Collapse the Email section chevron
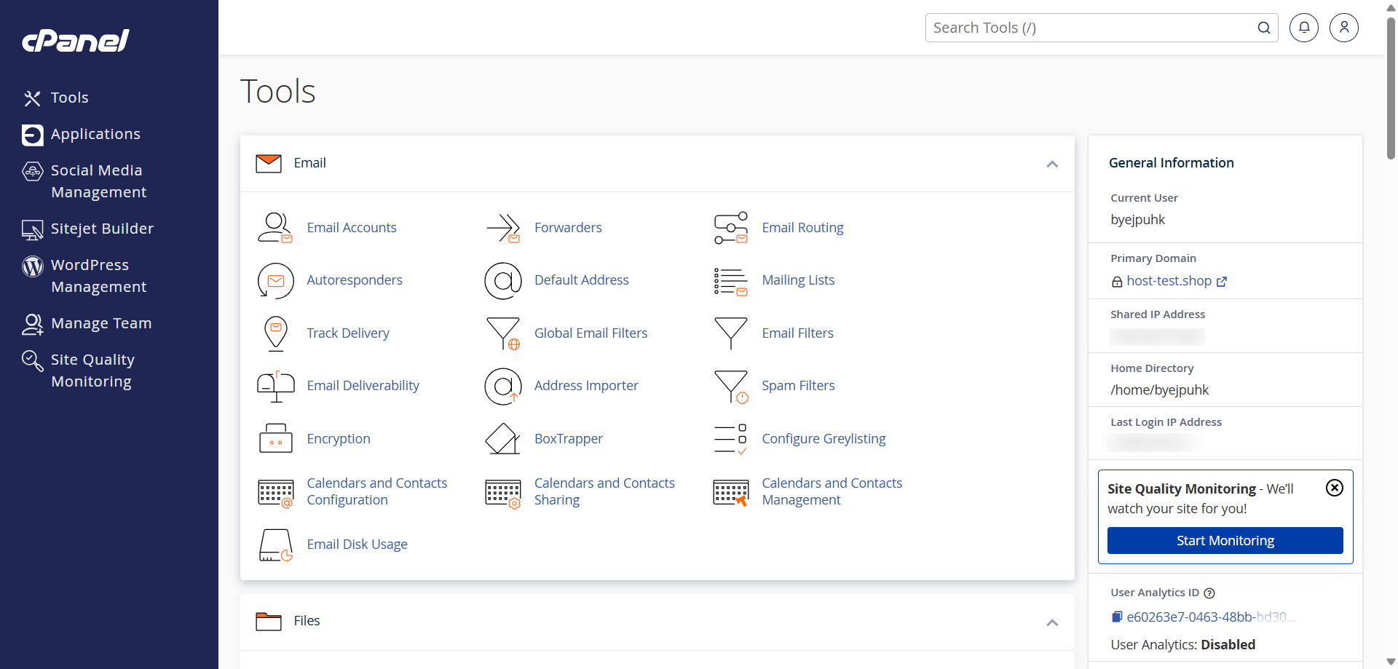Image resolution: width=1398 pixels, height=669 pixels. click(1052, 164)
